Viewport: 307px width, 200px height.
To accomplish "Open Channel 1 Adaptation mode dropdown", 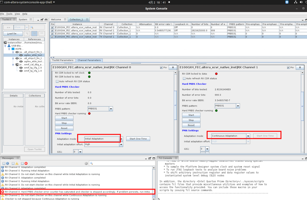I will 248,136.
